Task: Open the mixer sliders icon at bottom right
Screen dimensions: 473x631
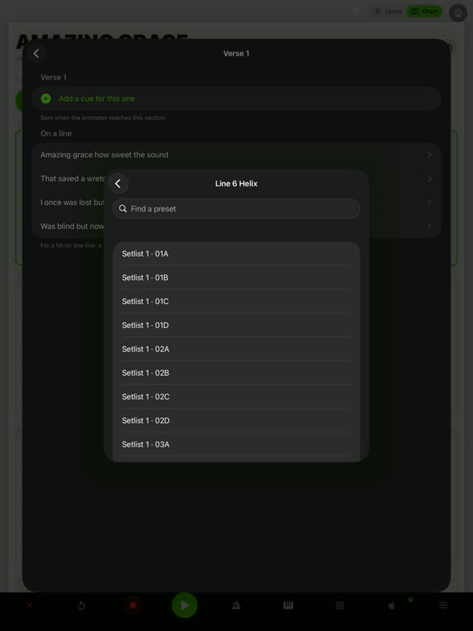Action: pyautogui.click(x=443, y=605)
